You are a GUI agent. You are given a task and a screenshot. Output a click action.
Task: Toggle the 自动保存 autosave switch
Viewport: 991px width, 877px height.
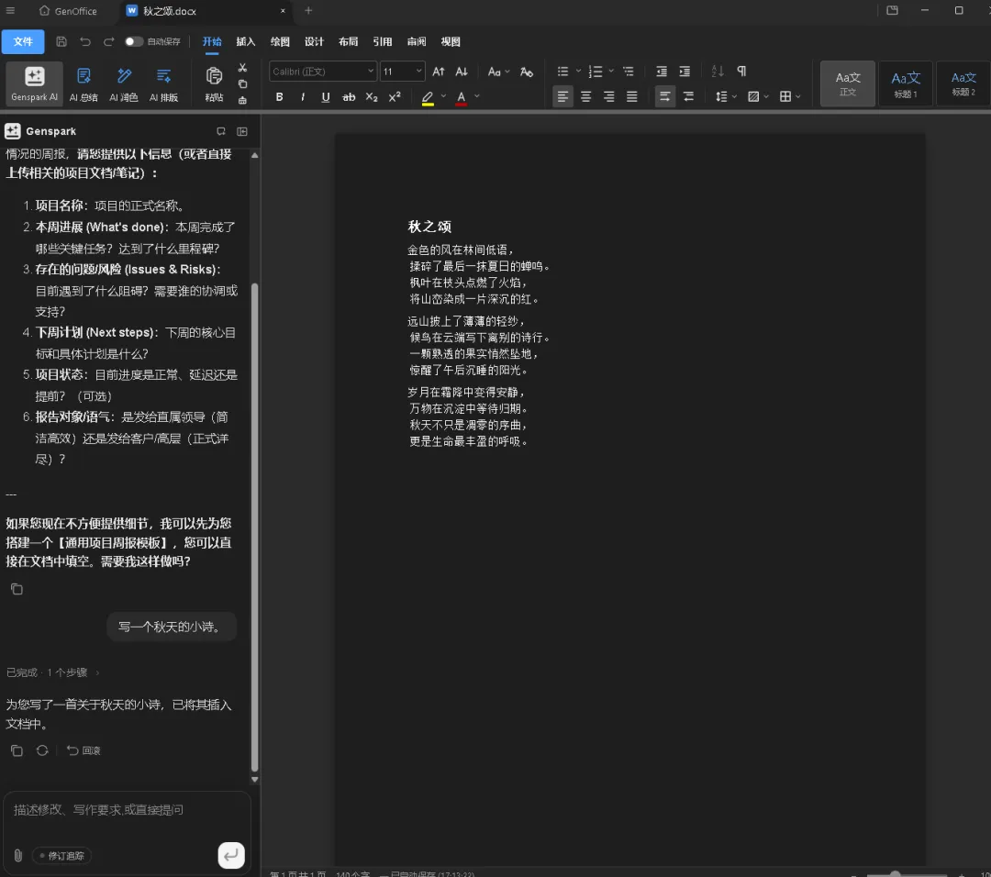click(x=133, y=41)
